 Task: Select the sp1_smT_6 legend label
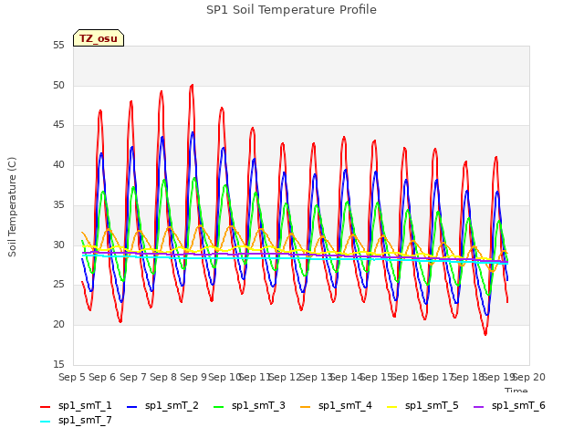pyautogui.click(x=518, y=405)
